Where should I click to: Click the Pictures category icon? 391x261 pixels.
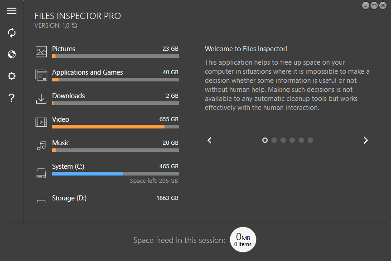[x=41, y=52]
